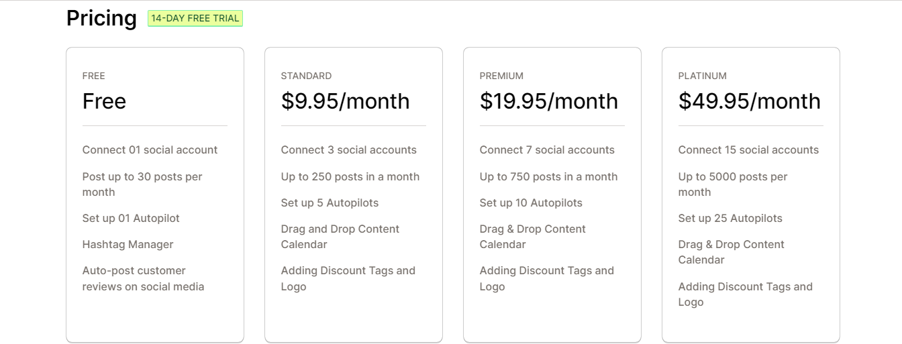The height and width of the screenshot is (344, 902).
Task: Click 'Connect 15 social accounts' feature
Action: pyautogui.click(x=748, y=150)
